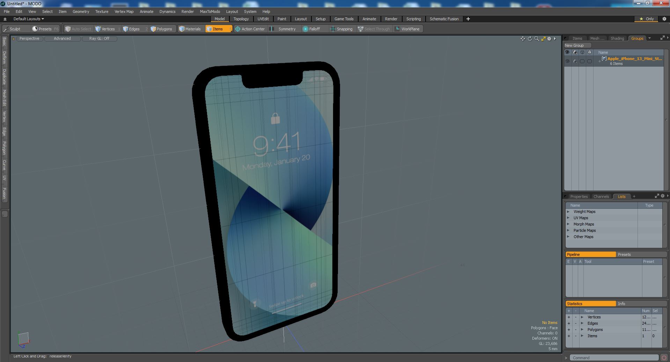Open application settings gear at top right
The image size is (670, 362).
pos(664,19)
